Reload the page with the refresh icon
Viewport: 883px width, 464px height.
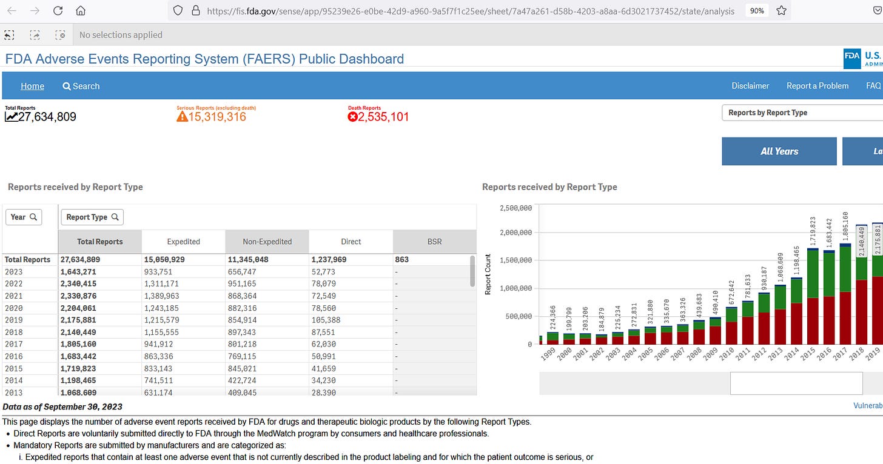click(x=58, y=11)
